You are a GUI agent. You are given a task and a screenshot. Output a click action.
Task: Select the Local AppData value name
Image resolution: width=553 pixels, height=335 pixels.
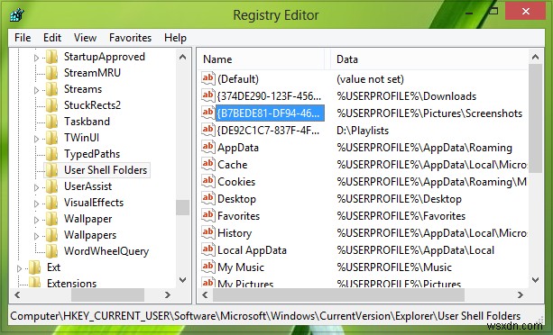click(x=252, y=250)
